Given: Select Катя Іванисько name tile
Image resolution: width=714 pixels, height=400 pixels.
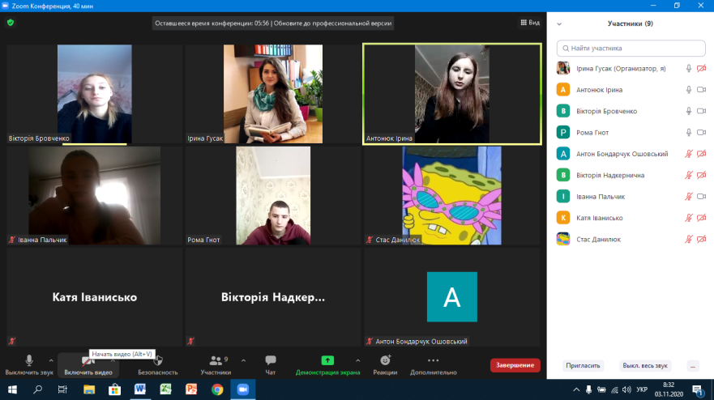Looking at the screenshot, I should point(94,297).
